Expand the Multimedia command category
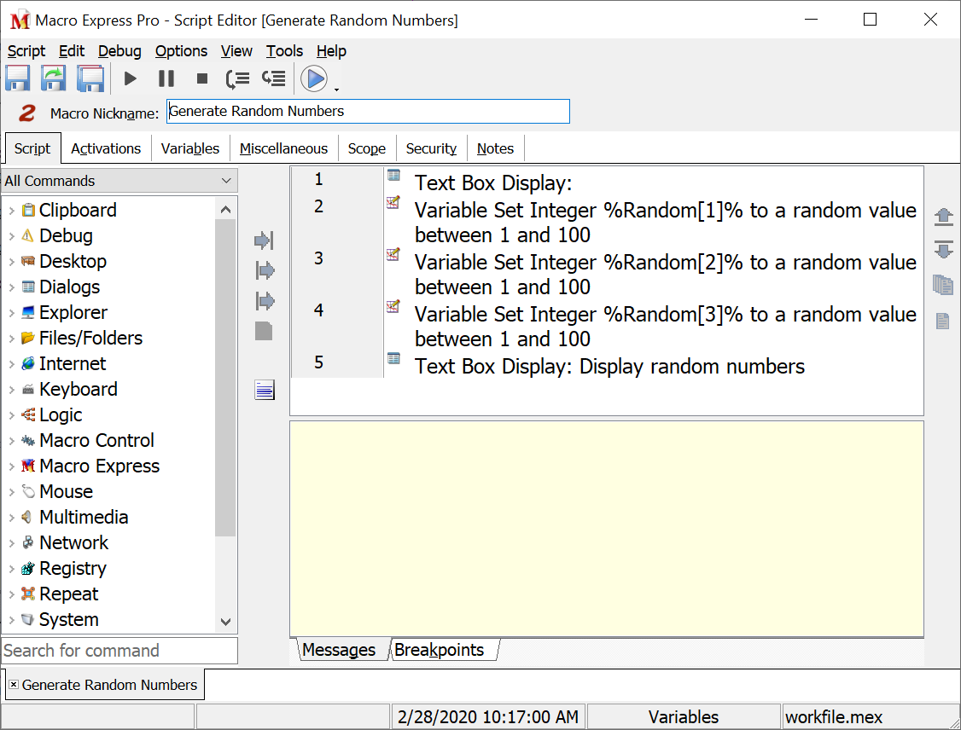 (12, 518)
